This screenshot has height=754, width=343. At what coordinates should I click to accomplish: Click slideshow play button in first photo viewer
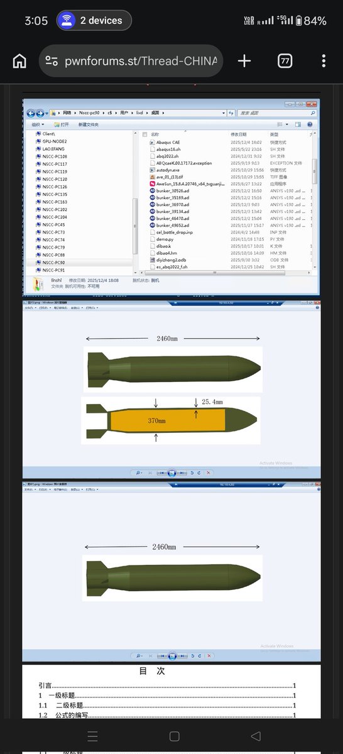point(171,473)
